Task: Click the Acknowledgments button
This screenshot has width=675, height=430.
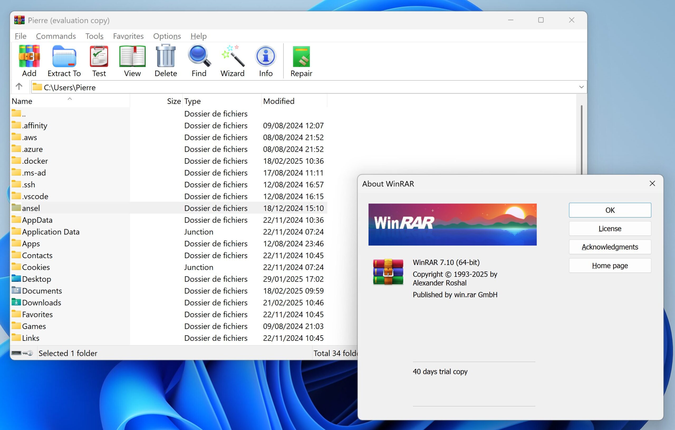Action: [x=610, y=247]
